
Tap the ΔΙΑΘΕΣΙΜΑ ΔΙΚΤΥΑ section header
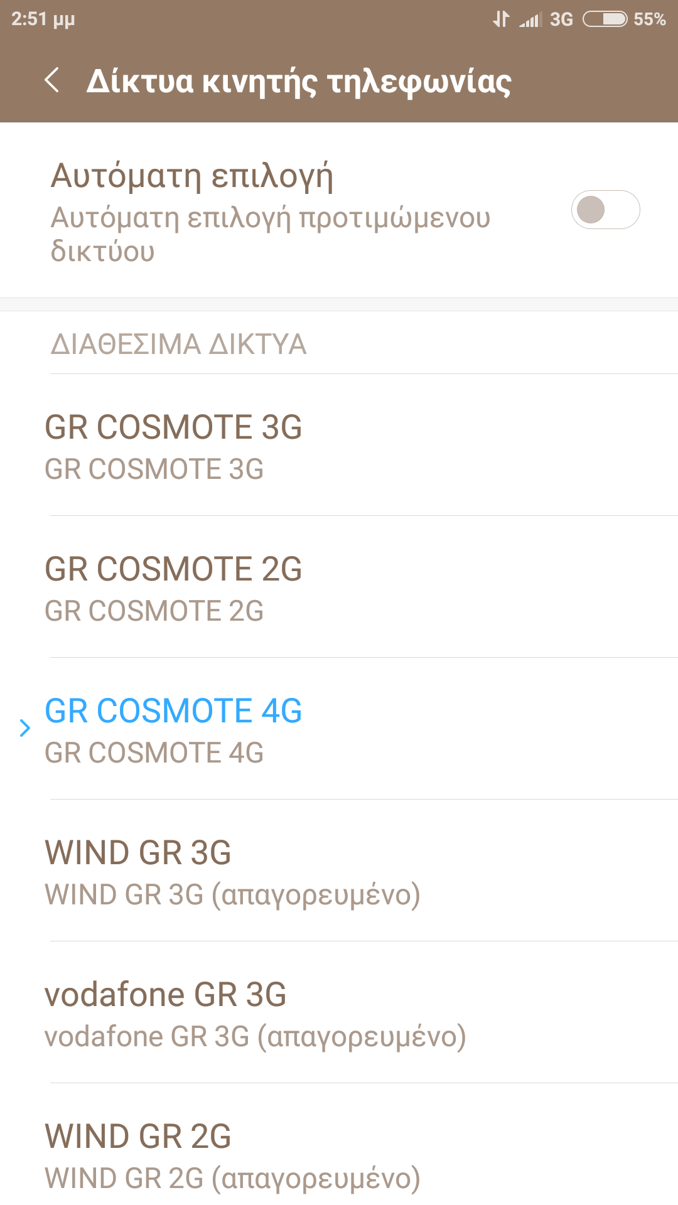(x=178, y=345)
